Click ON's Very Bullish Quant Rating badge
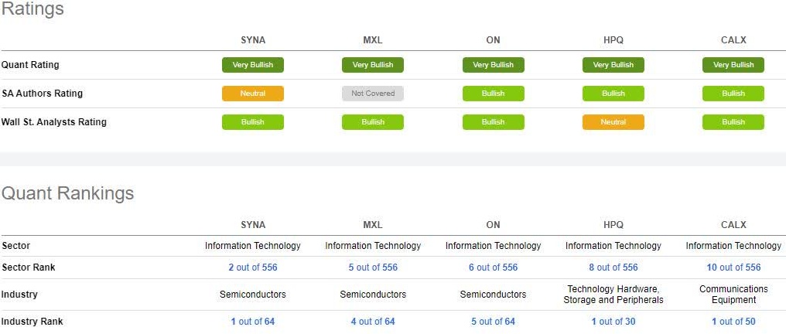The image size is (786, 334). [493, 65]
